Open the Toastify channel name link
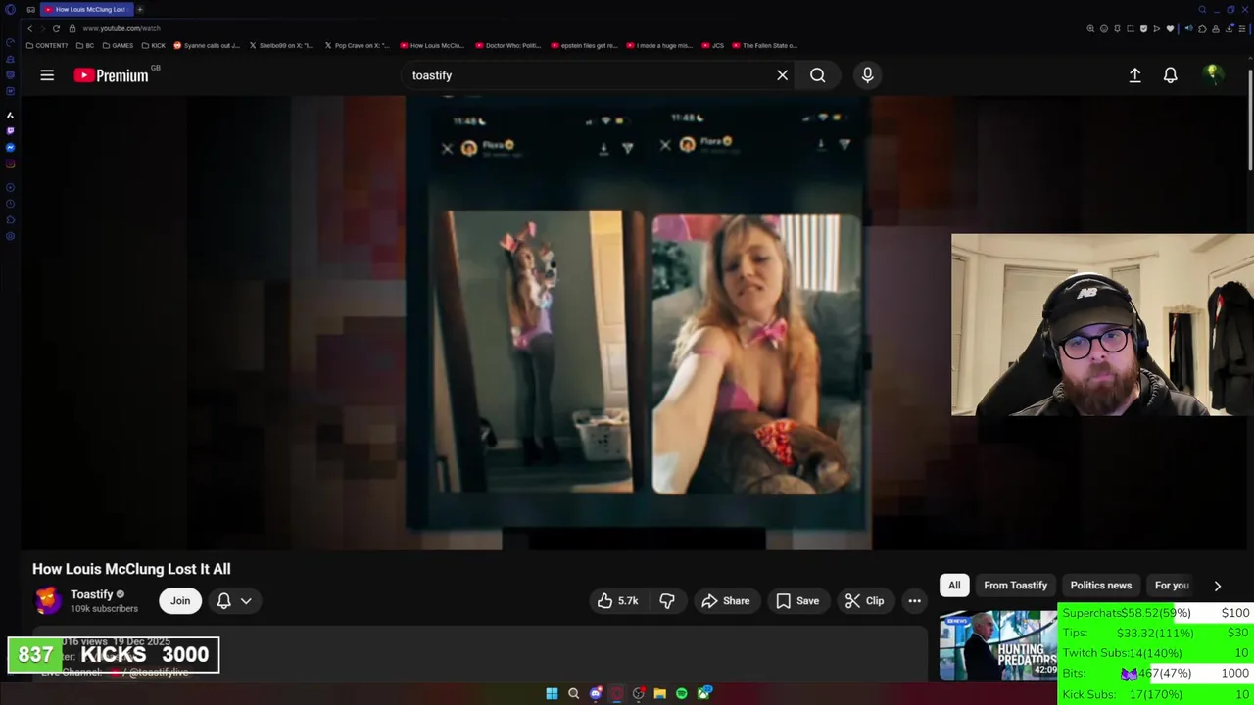 point(92,594)
